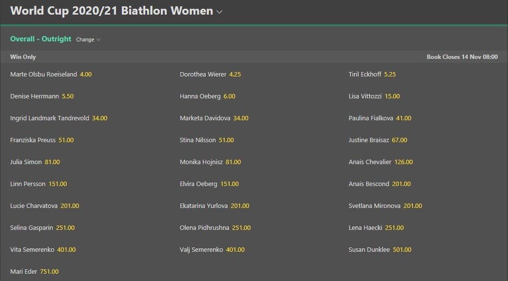The image size is (508, 281).
Task: Expand the World Cup Biathlon Women title dropdown
Action: (219, 12)
